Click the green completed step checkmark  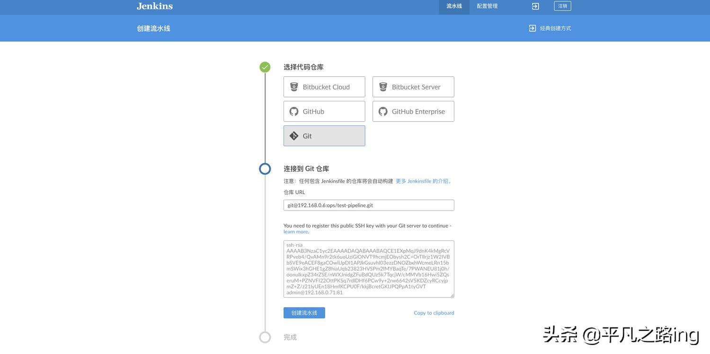(x=265, y=67)
